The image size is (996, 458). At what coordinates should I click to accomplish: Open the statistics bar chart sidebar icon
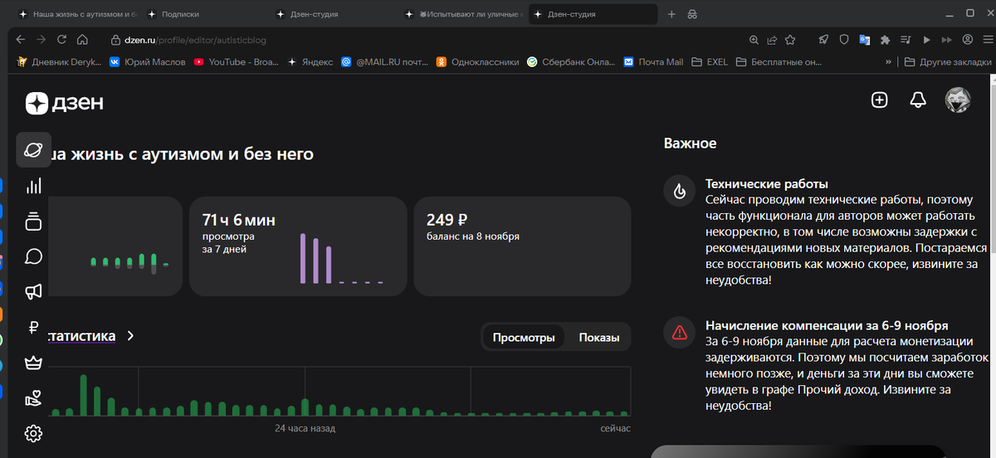coord(33,187)
